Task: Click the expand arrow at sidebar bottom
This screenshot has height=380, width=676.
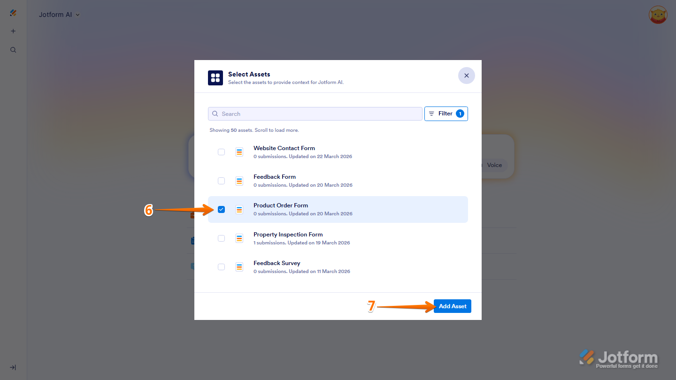Action: click(13, 367)
